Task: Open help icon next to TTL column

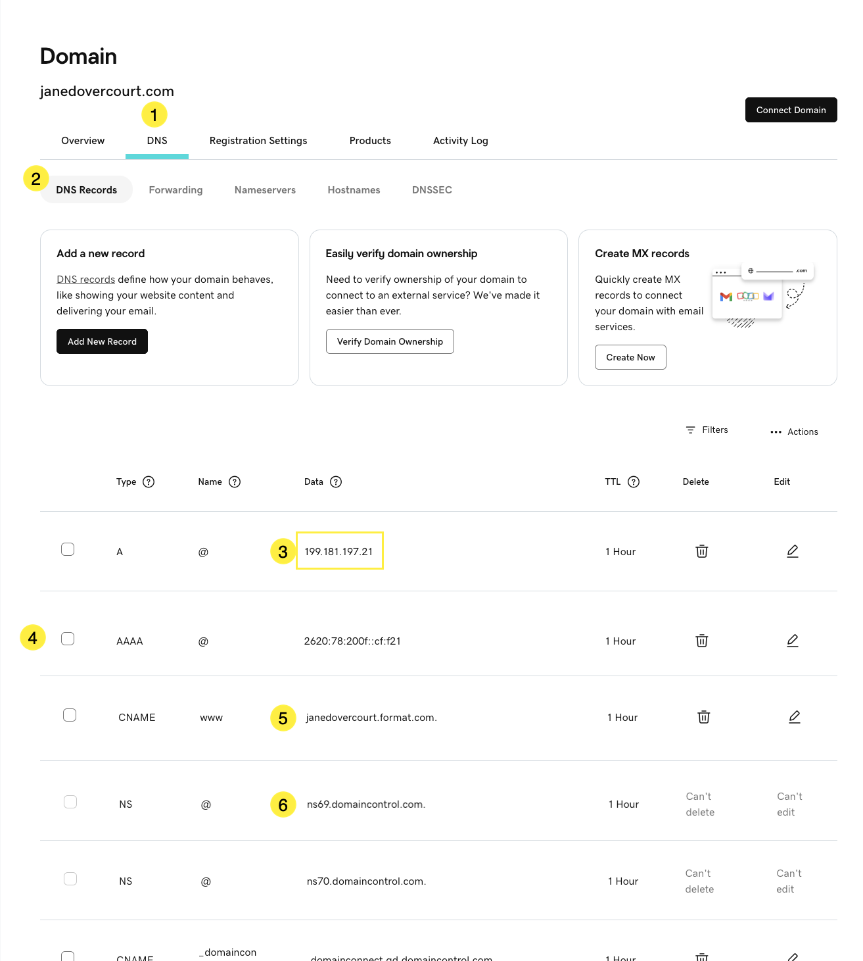Action: (x=634, y=482)
